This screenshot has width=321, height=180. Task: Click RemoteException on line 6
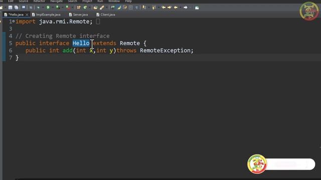[165, 50]
